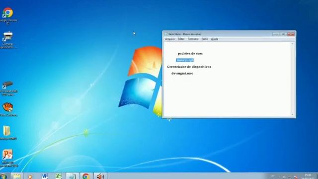Click the highlighted mmsys.cpl text

(185, 60)
